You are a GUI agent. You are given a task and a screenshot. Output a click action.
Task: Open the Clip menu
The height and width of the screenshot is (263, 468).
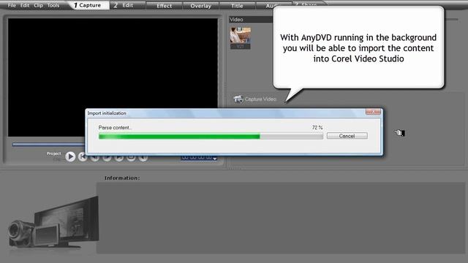[38, 5]
